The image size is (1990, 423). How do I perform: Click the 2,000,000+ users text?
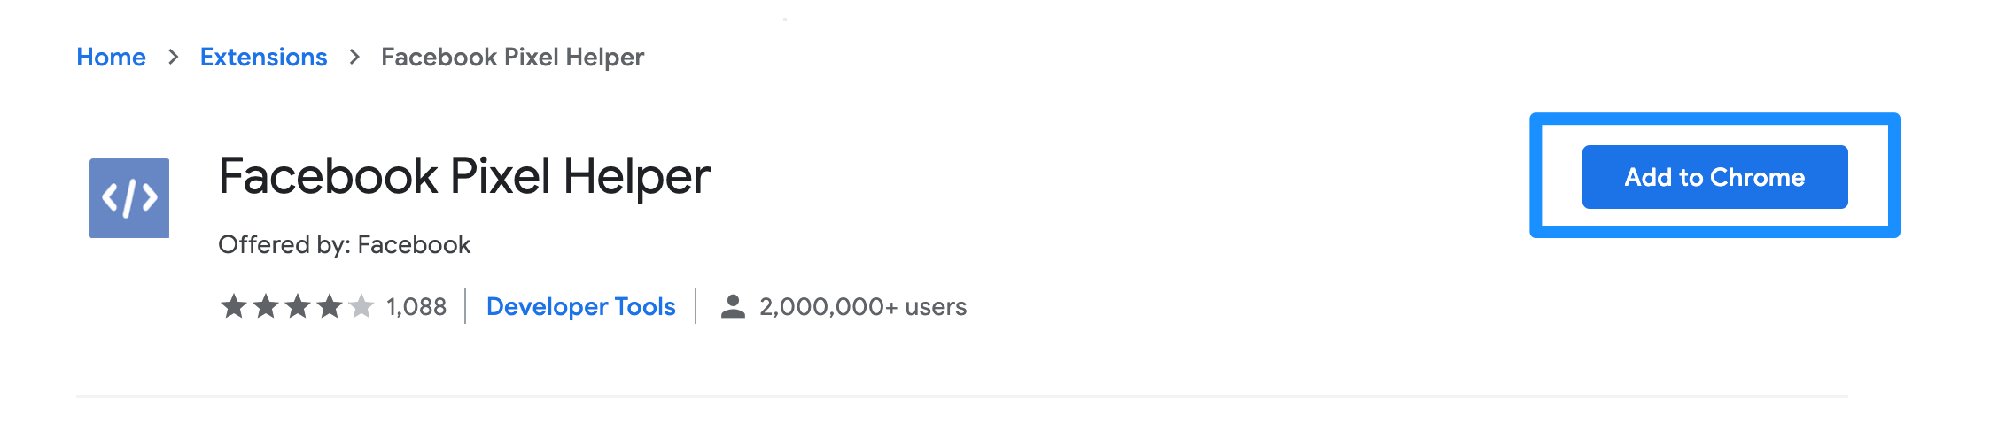[863, 306]
